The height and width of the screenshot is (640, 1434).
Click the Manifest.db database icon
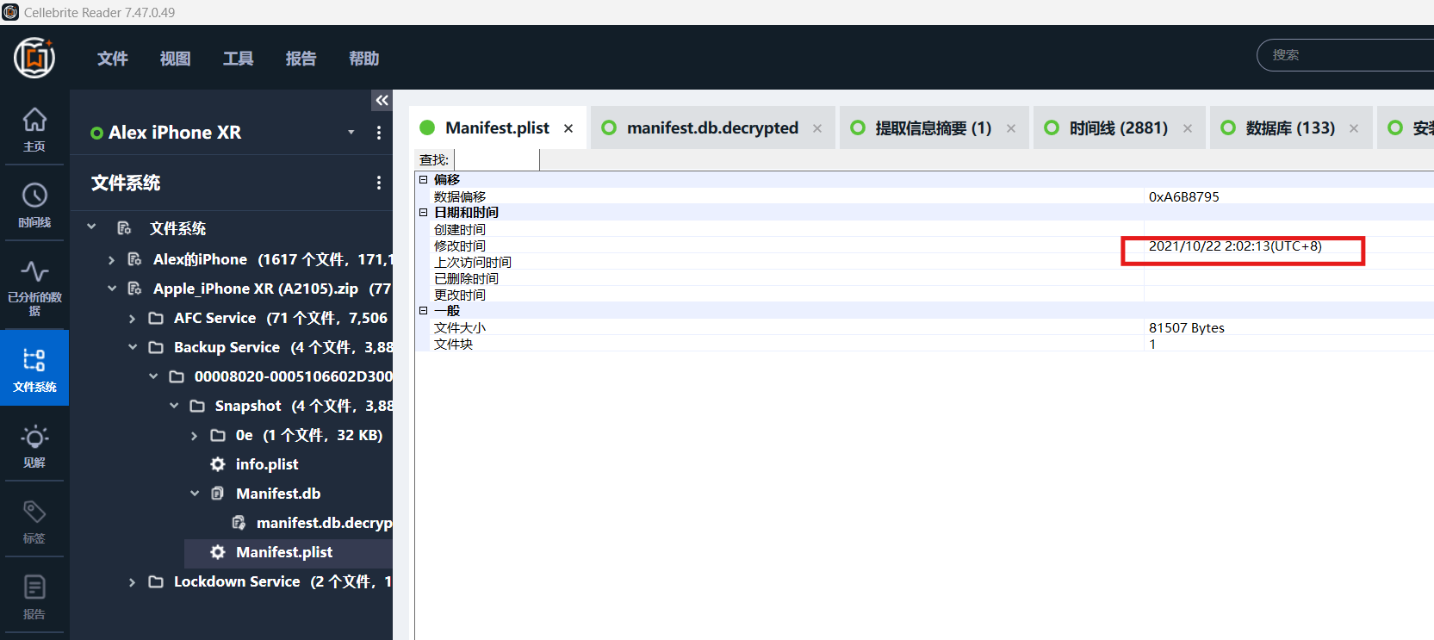218,494
